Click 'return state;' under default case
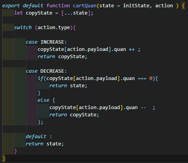This screenshot has height=163, width=188. click(x=45, y=144)
